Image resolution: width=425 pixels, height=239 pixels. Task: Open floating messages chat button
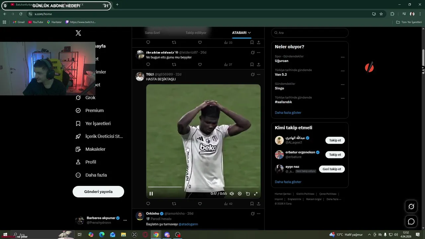coord(411,221)
